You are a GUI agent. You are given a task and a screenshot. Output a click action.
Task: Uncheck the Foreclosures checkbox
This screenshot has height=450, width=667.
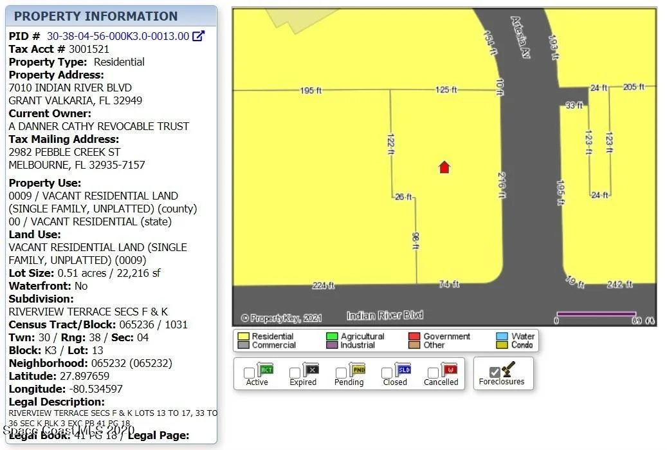click(494, 373)
